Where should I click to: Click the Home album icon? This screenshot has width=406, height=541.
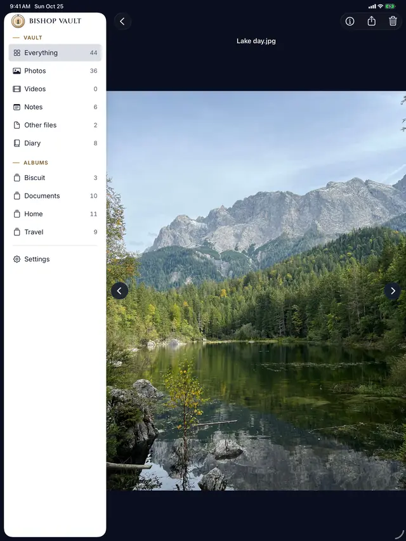coord(16,214)
